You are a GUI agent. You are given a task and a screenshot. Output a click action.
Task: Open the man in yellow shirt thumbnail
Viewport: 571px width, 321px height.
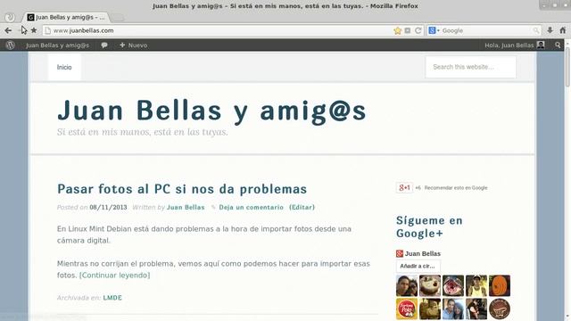pyautogui.click(x=476, y=285)
